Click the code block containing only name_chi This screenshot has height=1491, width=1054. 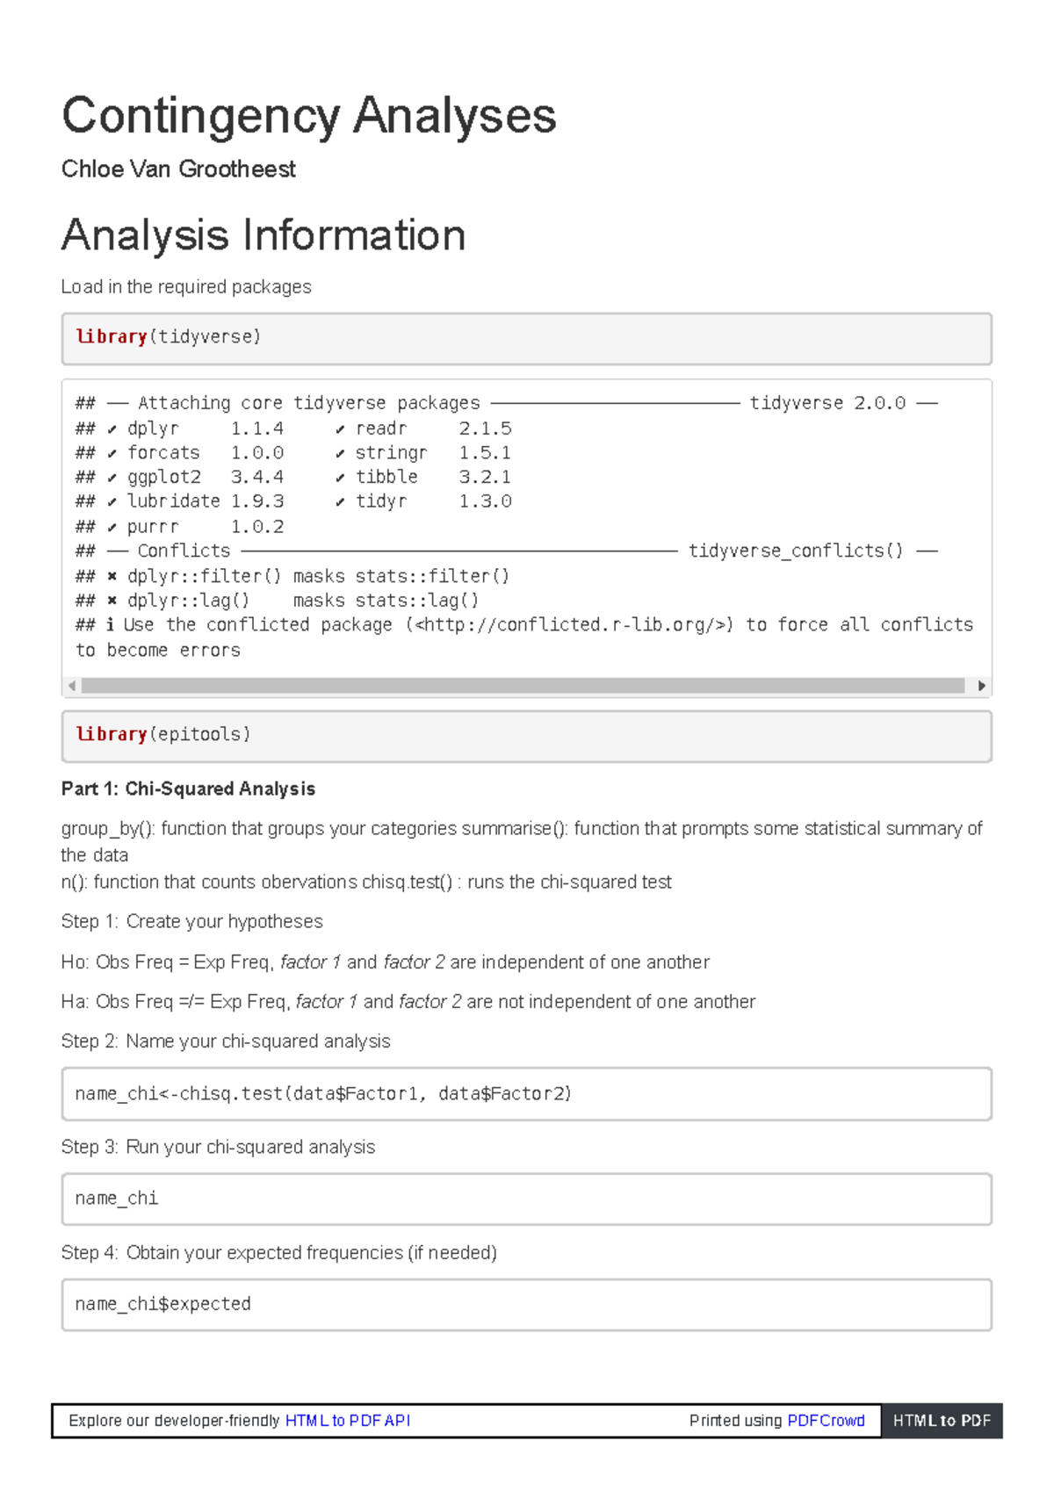pos(527,1199)
